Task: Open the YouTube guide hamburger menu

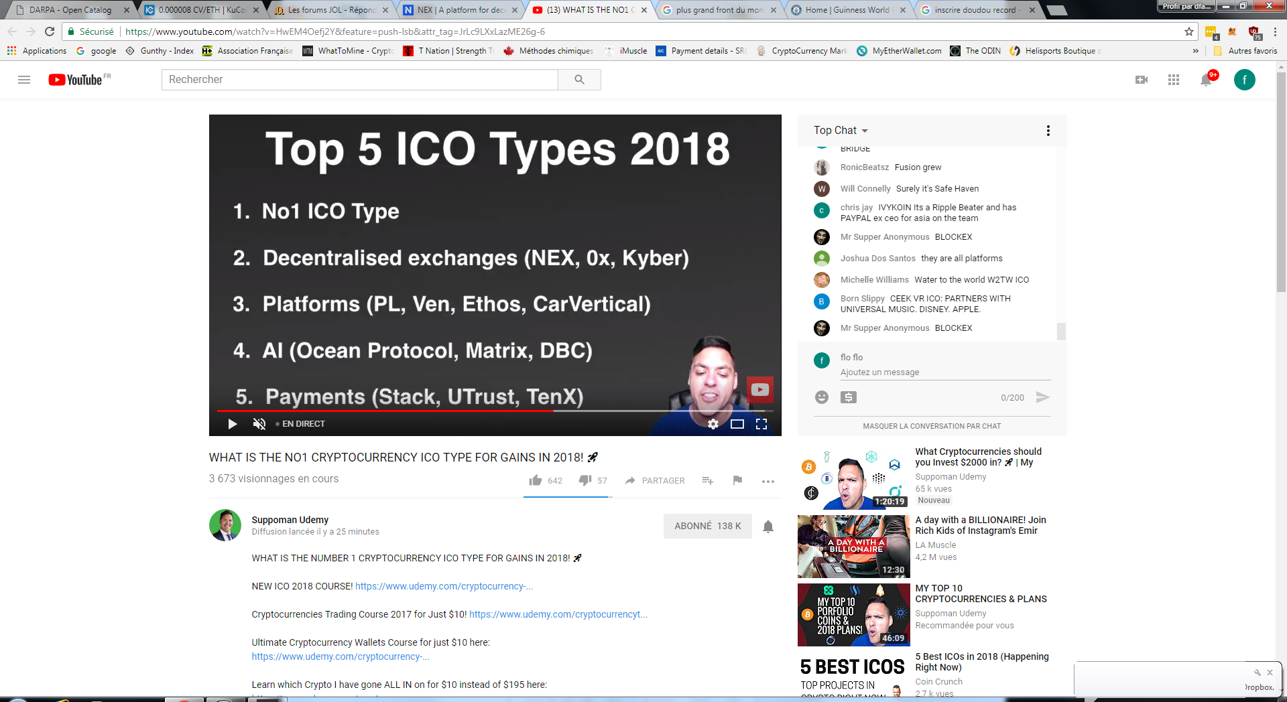Action: 24,80
